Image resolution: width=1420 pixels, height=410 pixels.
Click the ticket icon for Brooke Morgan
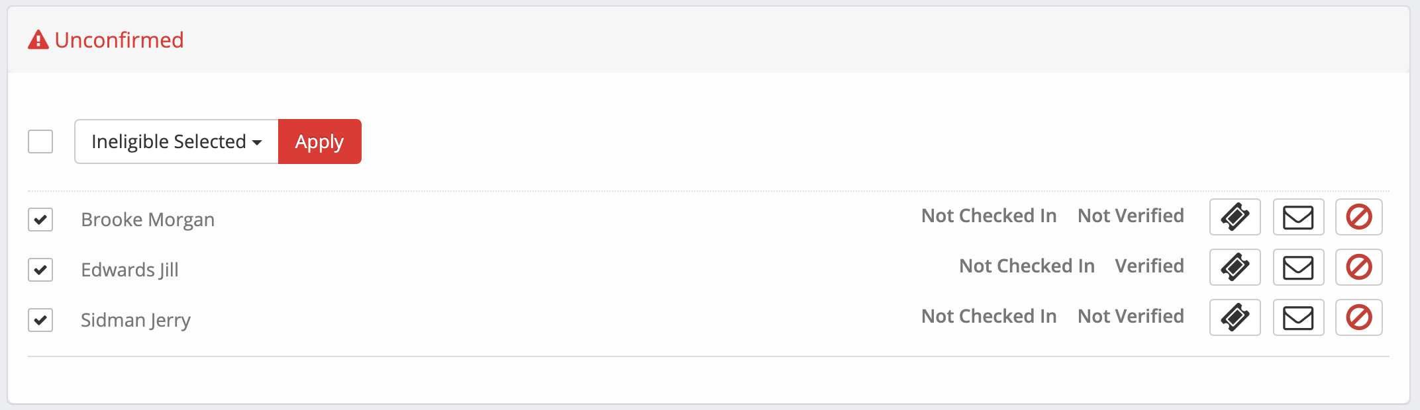tap(1235, 217)
